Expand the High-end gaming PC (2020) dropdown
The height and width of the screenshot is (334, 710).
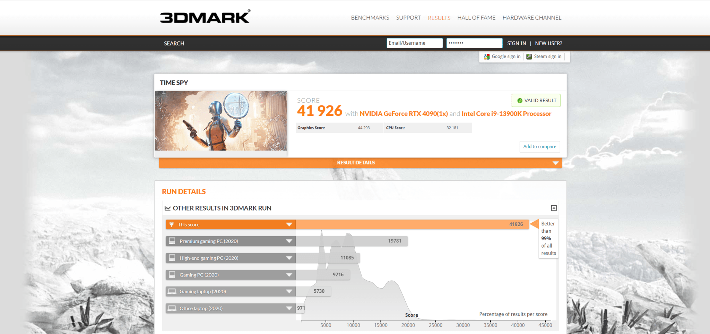click(289, 258)
